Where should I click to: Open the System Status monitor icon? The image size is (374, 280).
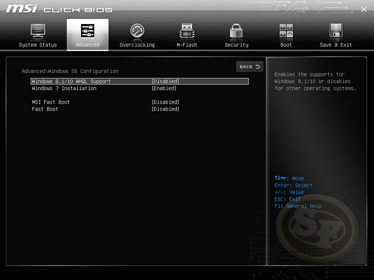coord(38,32)
